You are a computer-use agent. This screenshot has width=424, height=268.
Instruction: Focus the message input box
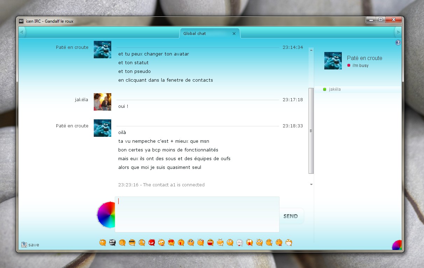197,214
